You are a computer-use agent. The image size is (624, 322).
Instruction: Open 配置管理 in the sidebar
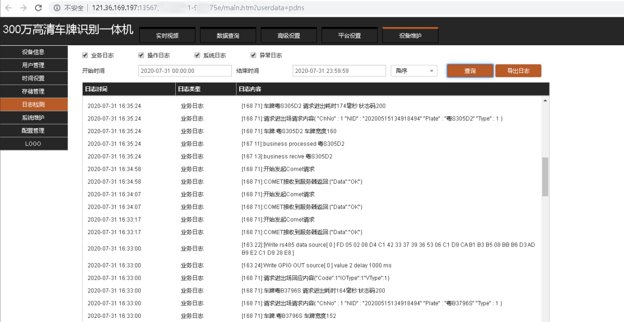point(34,131)
